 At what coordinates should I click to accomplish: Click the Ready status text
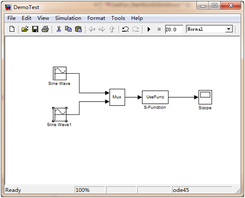13,190
